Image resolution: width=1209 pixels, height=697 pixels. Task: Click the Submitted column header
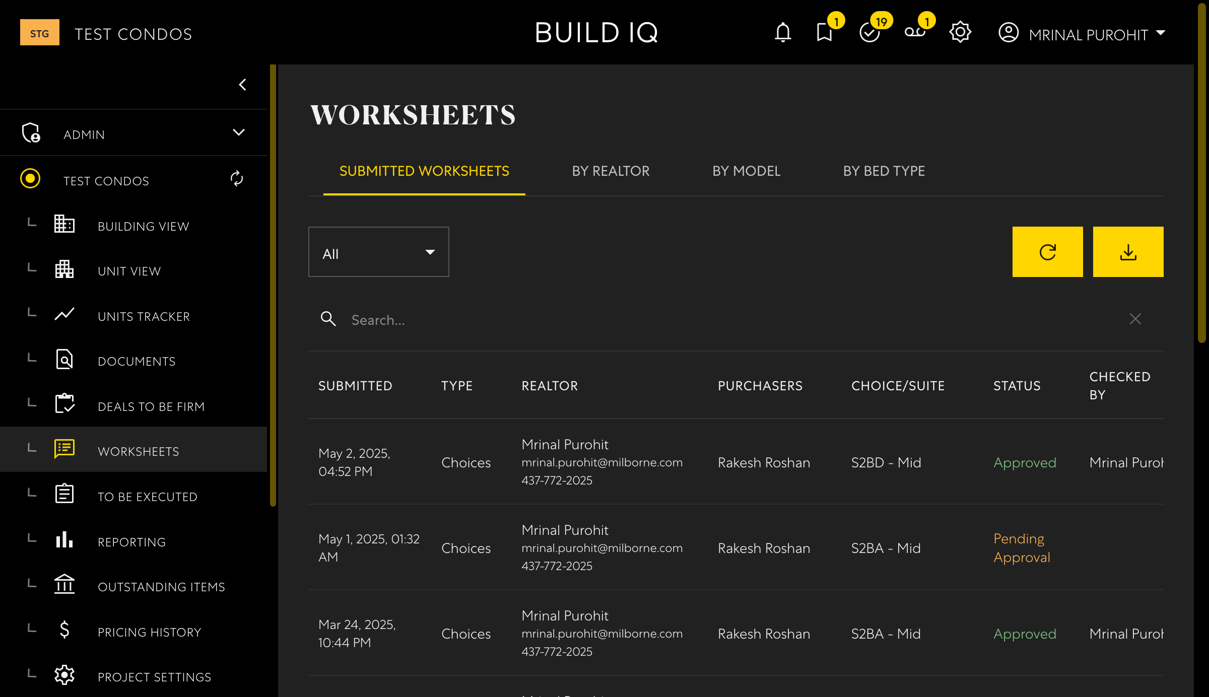[x=355, y=386]
